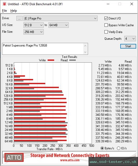Click the Storage and Network Connectivity Experts banner
138x166 pixels.
(x=70, y=155)
